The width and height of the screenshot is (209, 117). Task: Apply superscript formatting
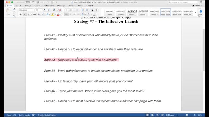pyautogui.click(x=43, y=14)
